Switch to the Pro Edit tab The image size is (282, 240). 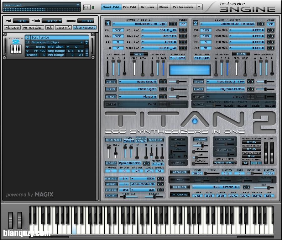(130, 7)
